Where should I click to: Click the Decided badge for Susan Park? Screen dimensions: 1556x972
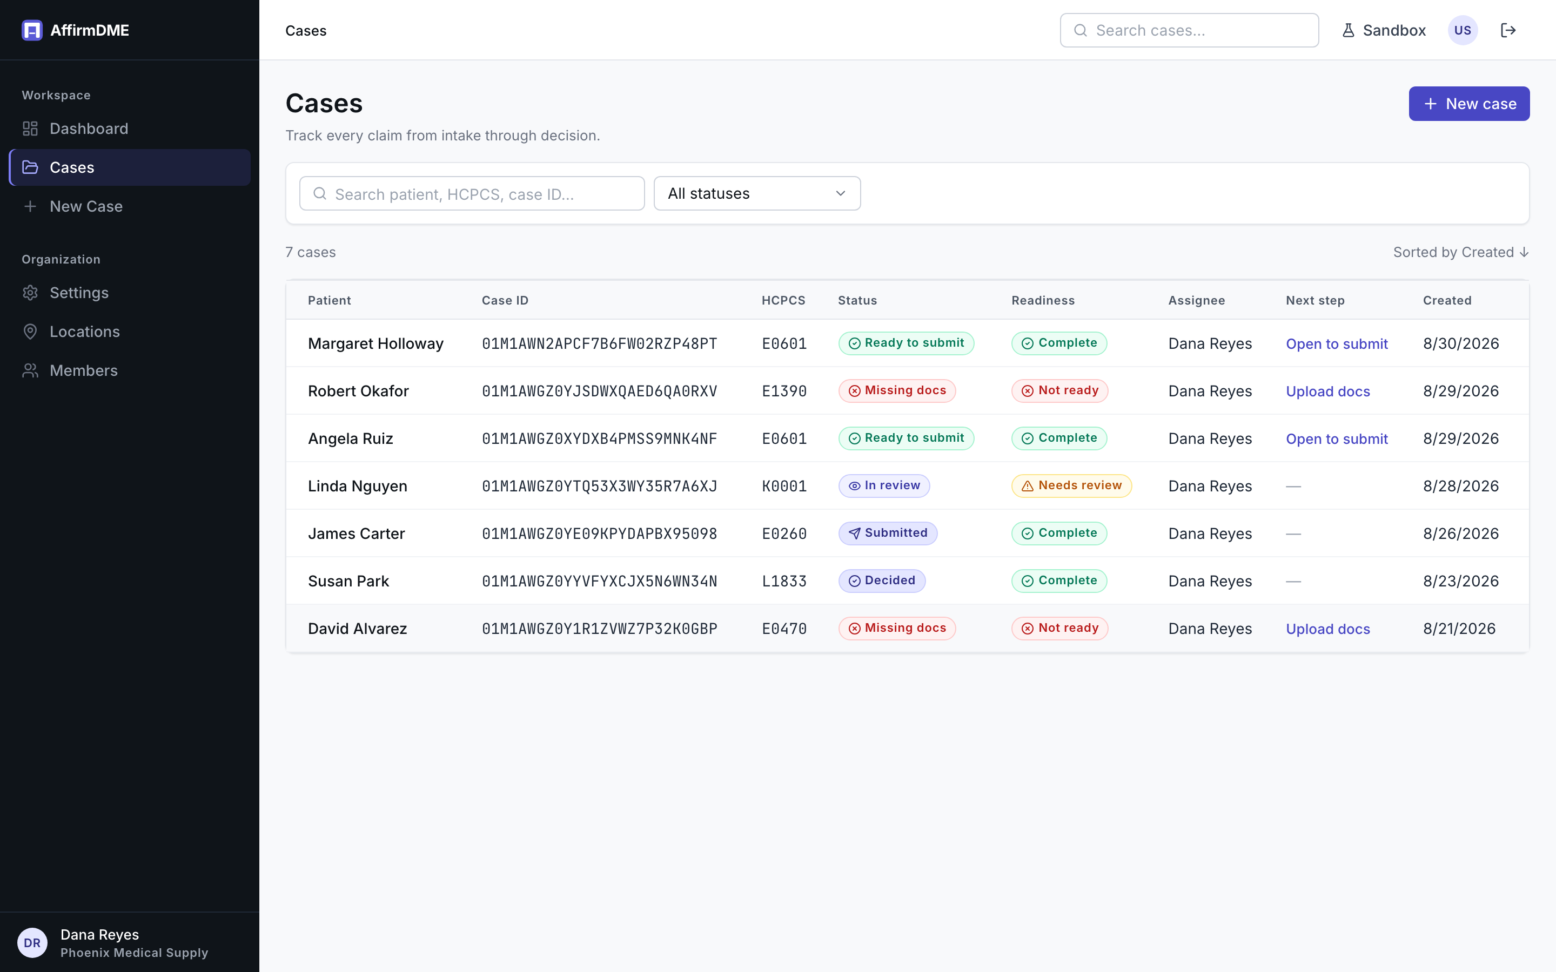882,580
